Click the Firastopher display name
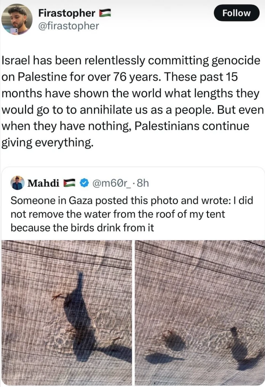 pos(66,13)
